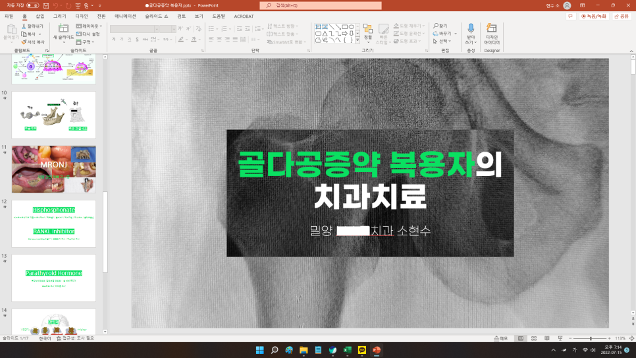Open the 파일 file tab
Screen dimensions: 636x358
point(9,16)
